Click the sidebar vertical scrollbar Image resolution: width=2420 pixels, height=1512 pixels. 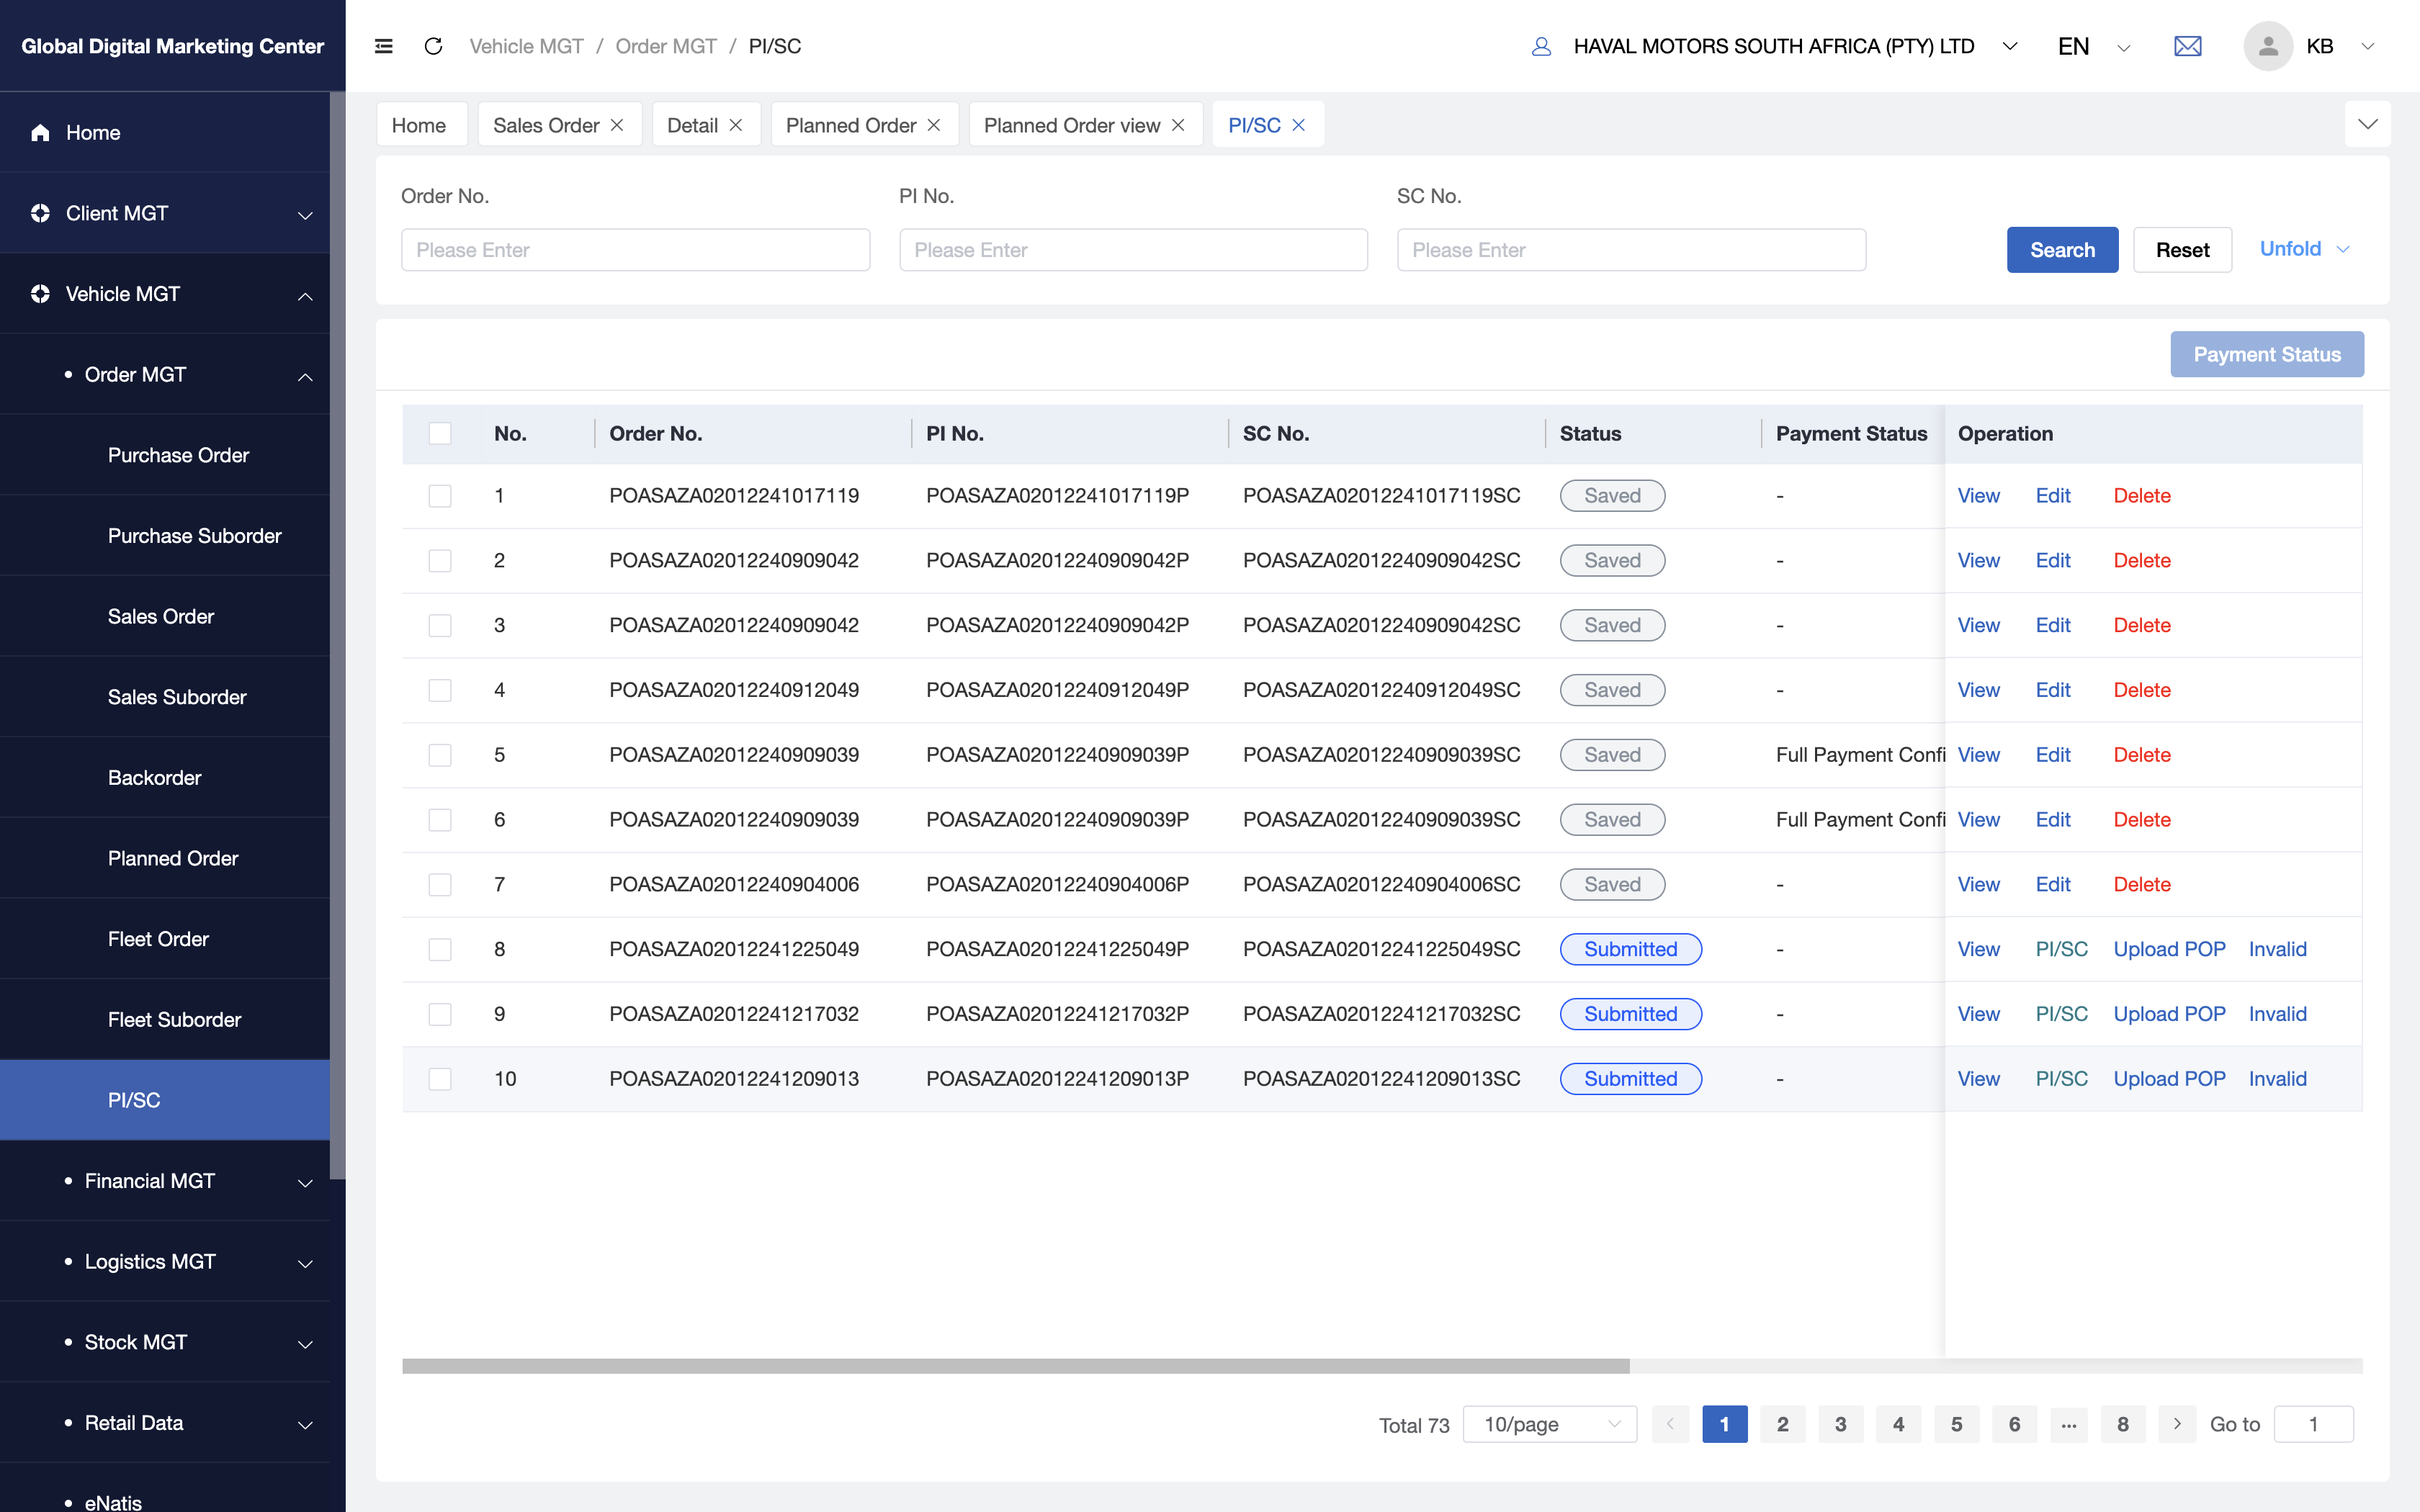[x=338, y=636]
